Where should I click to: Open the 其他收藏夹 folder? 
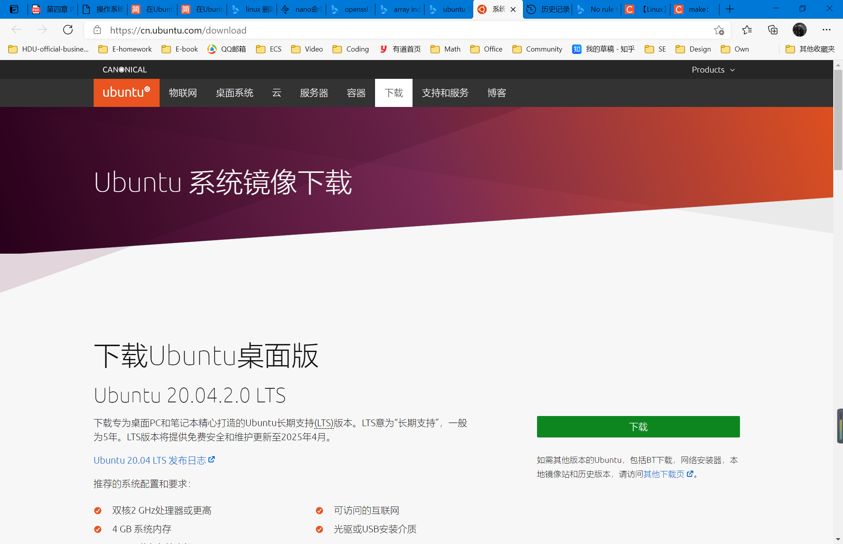811,49
